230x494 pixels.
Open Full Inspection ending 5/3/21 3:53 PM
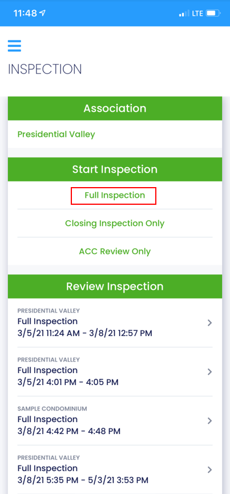(x=115, y=469)
